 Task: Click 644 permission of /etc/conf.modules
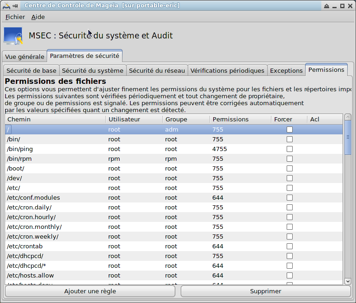pyautogui.click(x=218, y=198)
